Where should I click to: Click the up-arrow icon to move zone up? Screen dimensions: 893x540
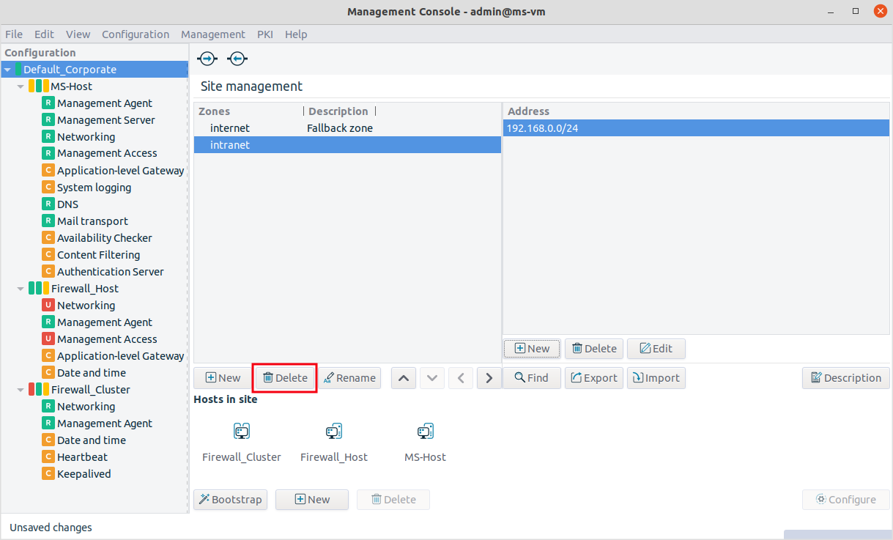403,377
